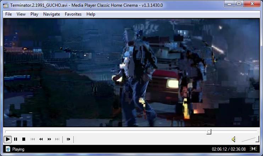Click the status bar file-type icon
Image resolution: width=263 pixels, height=156 pixels.
[8, 149]
